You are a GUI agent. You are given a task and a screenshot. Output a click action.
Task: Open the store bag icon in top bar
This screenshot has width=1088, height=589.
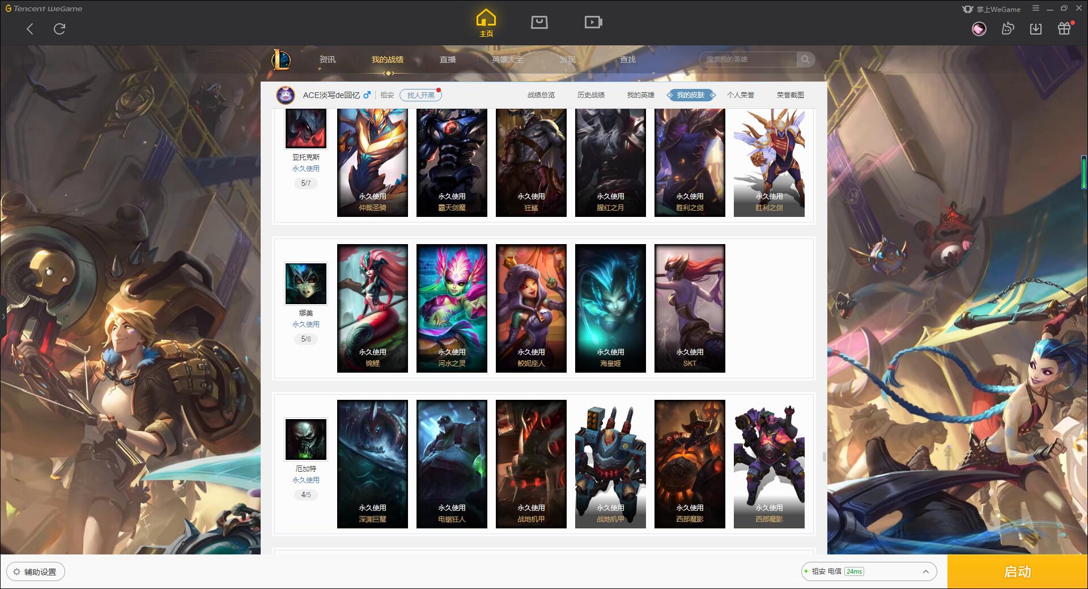539,22
